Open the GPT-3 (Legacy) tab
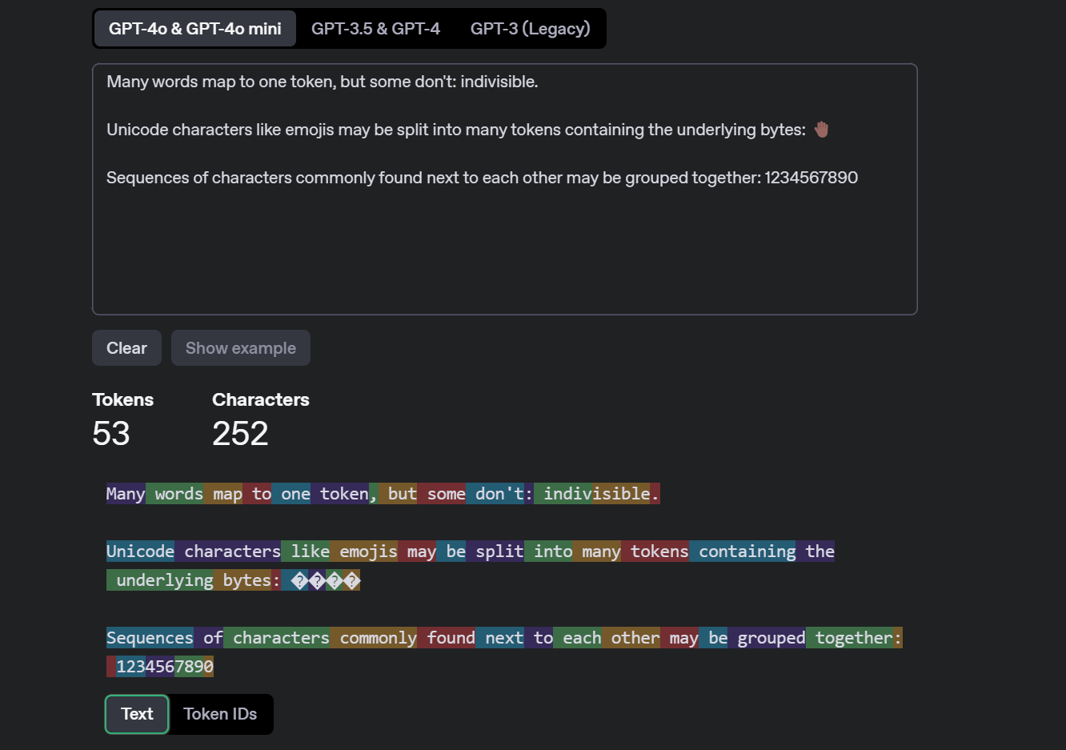The image size is (1066, 750). [x=530, y=29]
